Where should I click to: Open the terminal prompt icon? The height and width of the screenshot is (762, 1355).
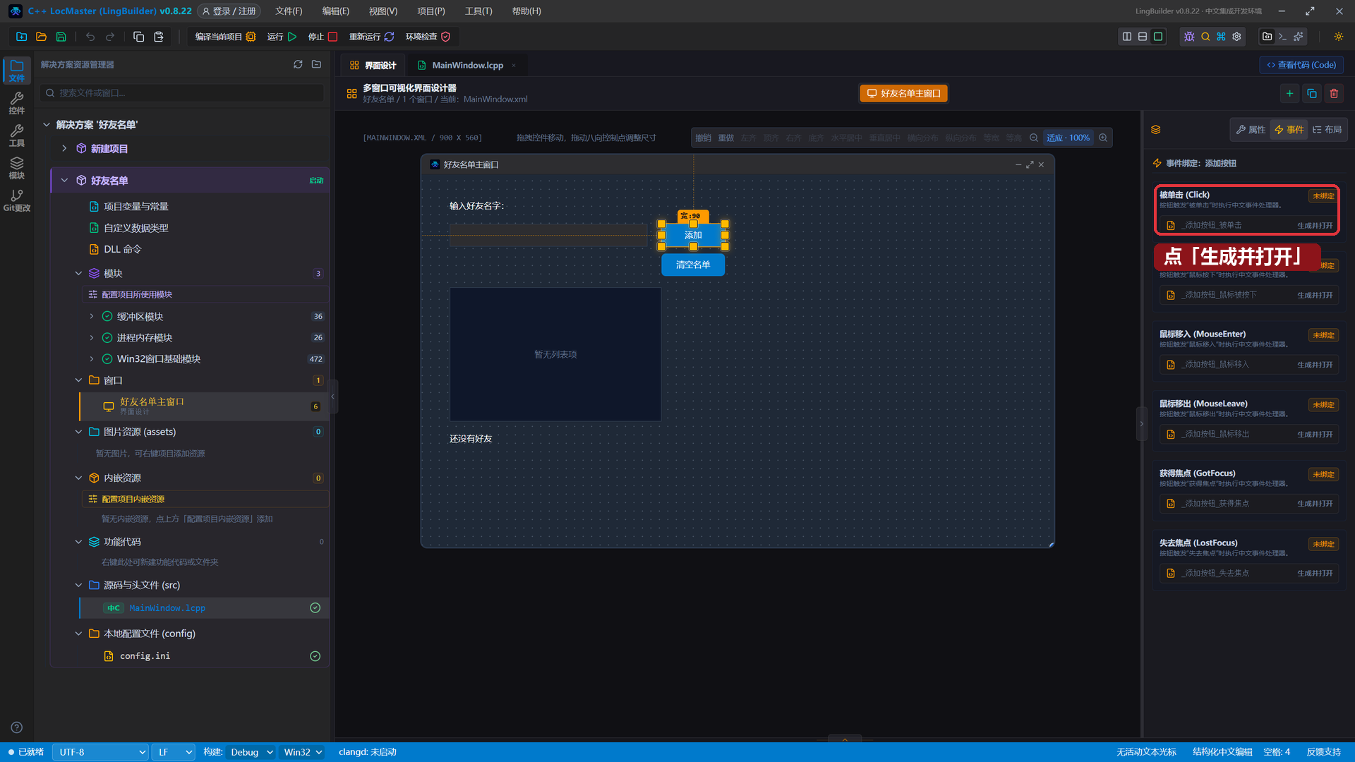click(x=1282, y=37)
